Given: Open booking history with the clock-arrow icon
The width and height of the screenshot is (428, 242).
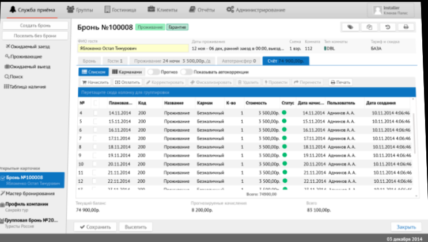Looking at the screenshot, I should [x=388, y=27].
